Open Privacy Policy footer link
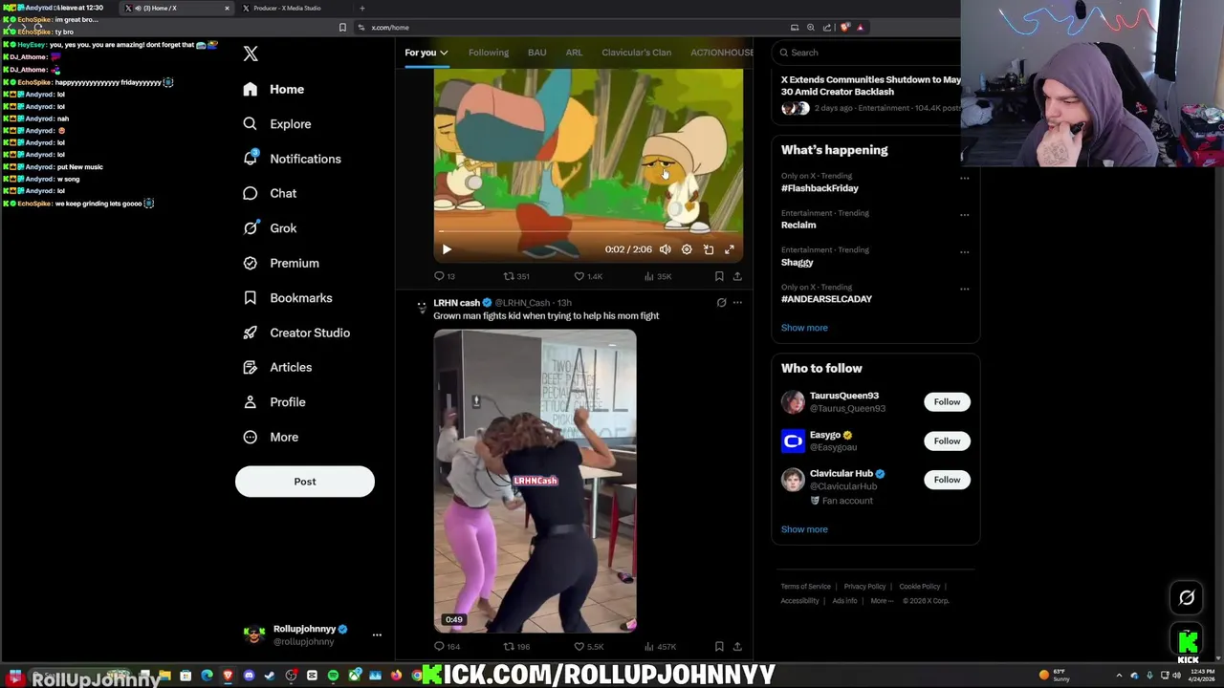The image size is (1224, 688). pyautogui.click(x=864, y=587)
